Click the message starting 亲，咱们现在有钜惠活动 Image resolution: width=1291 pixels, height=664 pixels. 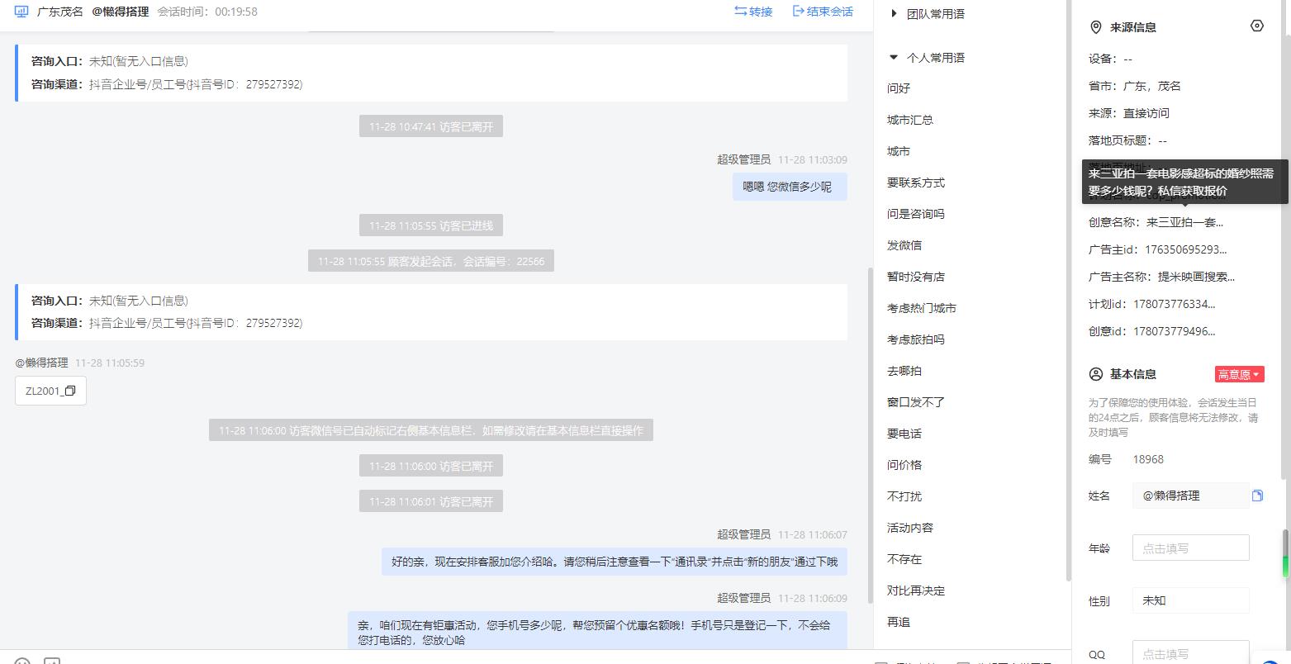tap(597, 632)
